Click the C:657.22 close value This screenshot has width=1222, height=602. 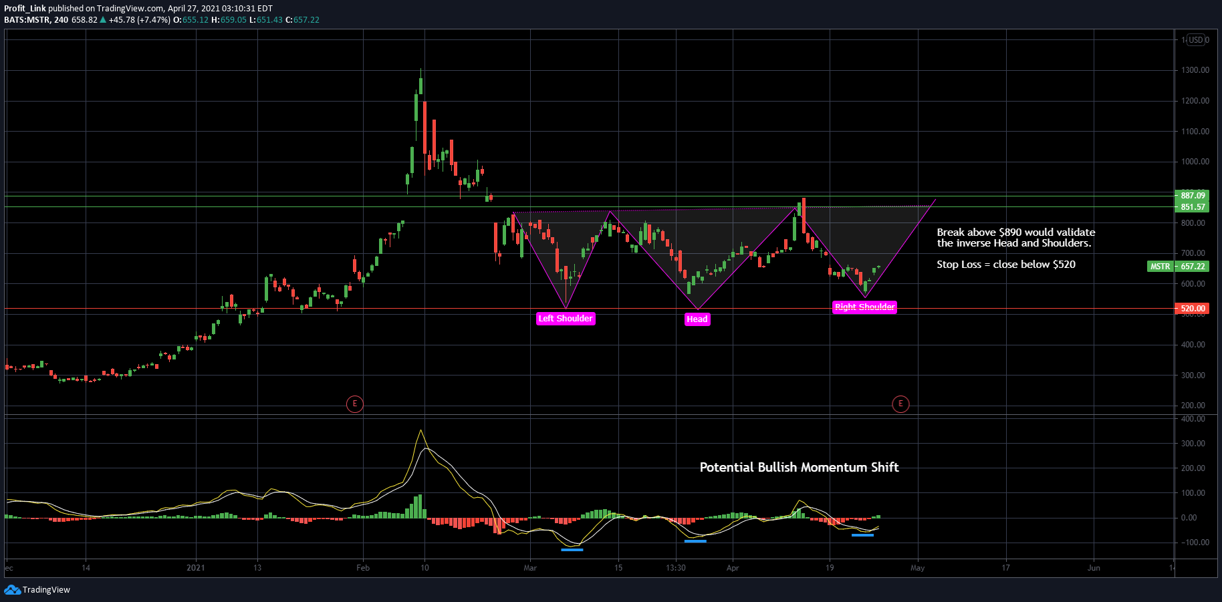pyautogui.click(x=303, y=20)
